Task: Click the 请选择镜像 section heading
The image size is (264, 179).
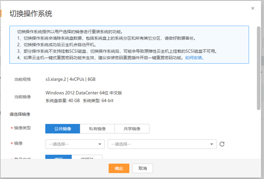Action: point(20,114)
